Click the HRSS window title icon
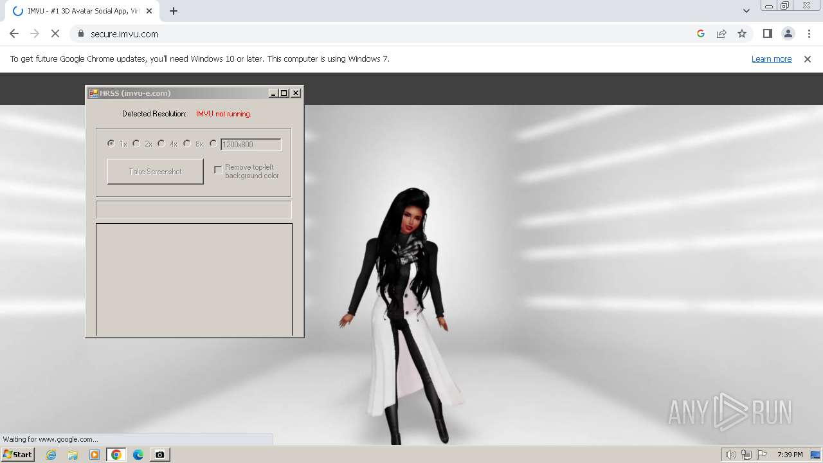Viewport: 823px width, 463px height. pos(94,93)
